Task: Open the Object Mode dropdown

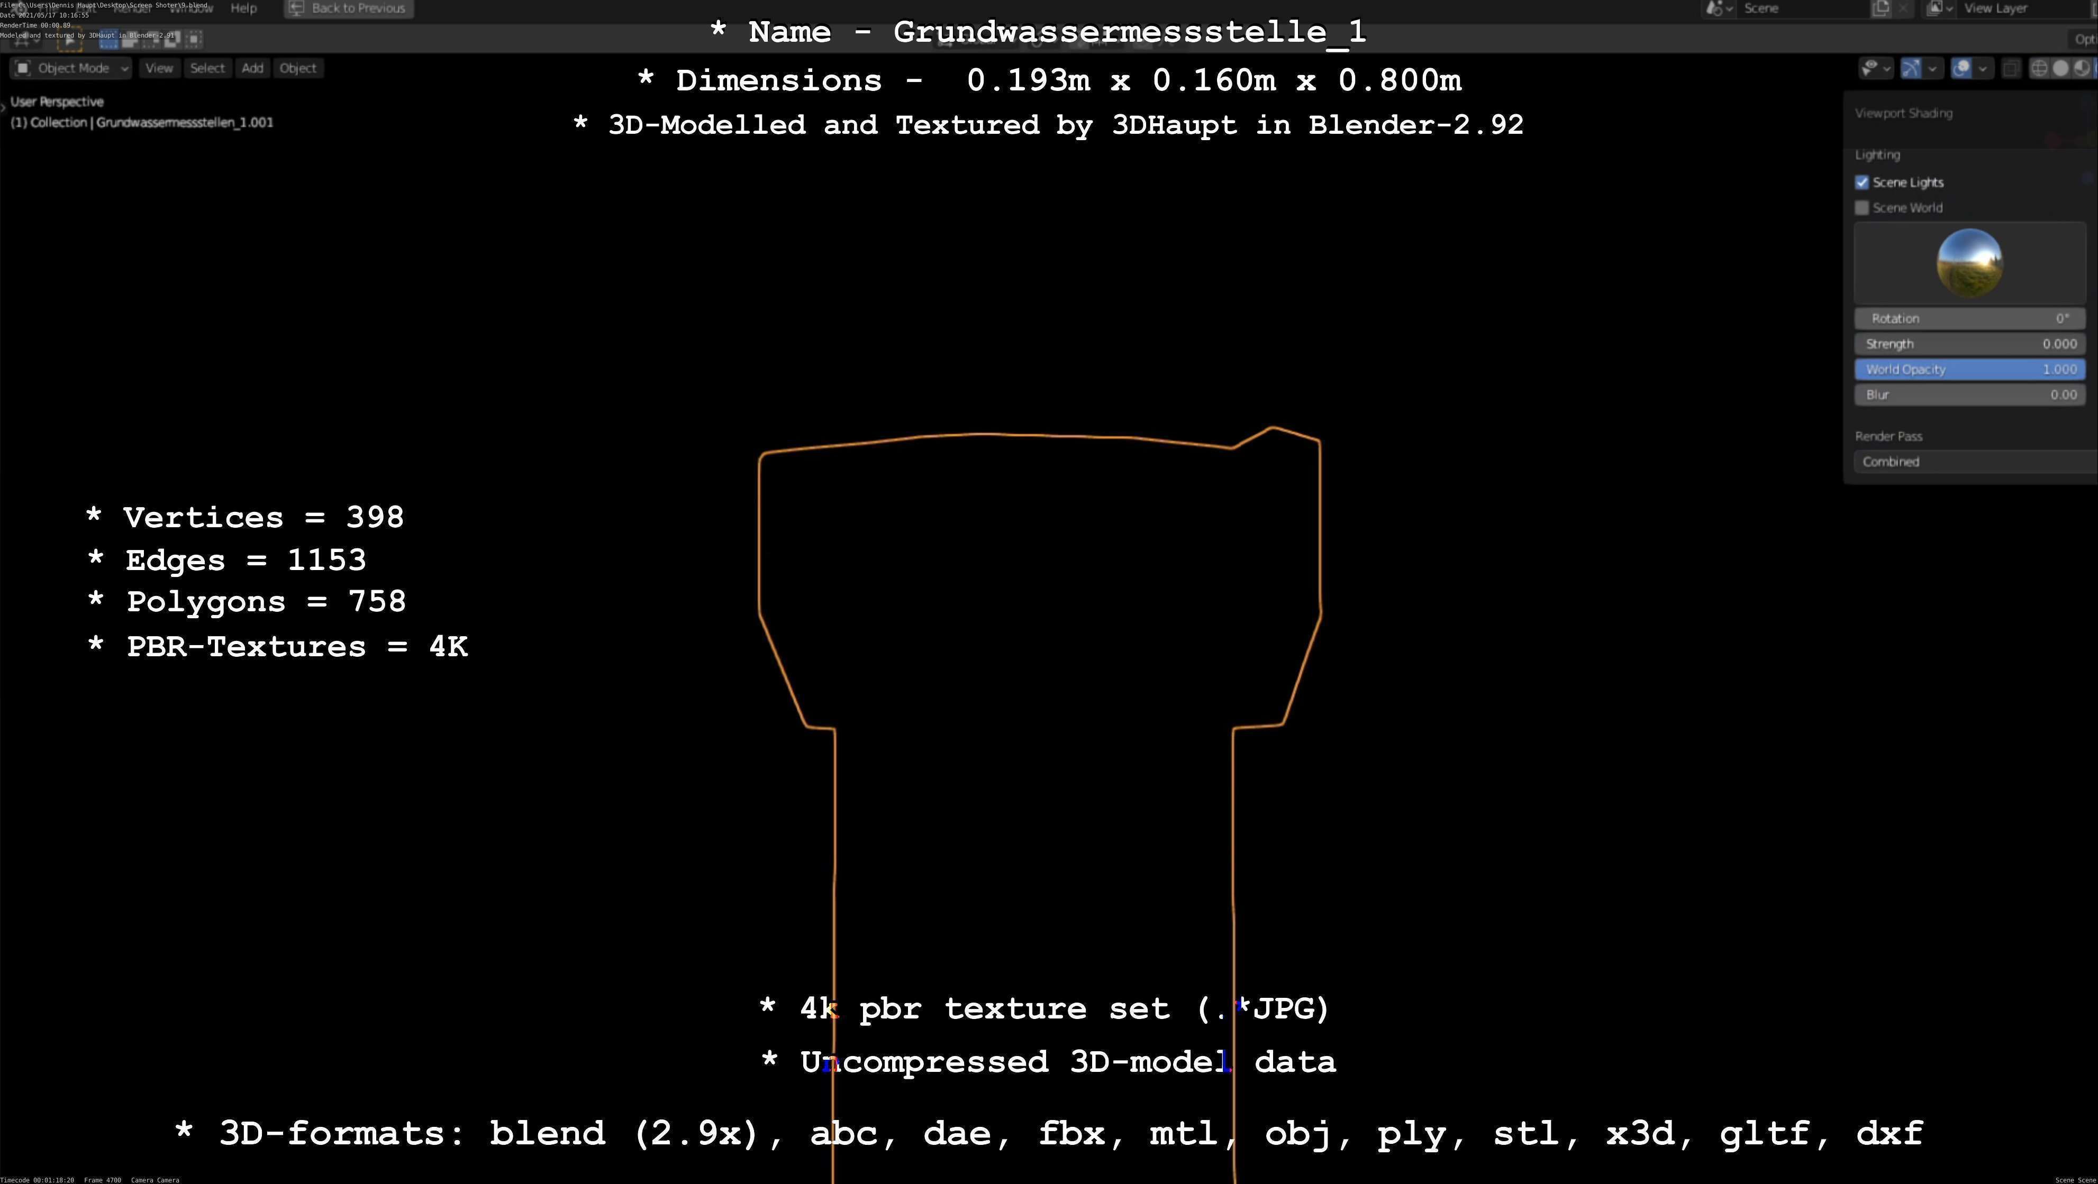Action: click(72, 68)
